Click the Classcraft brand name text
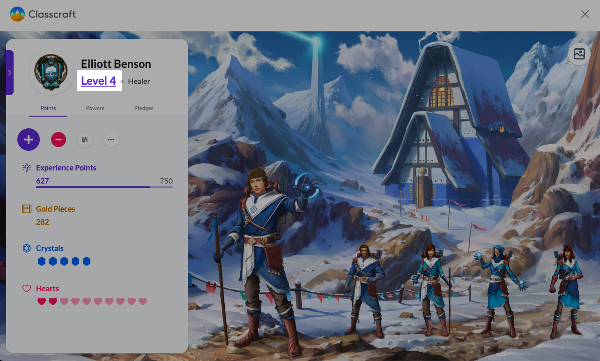 coord(52,15)
